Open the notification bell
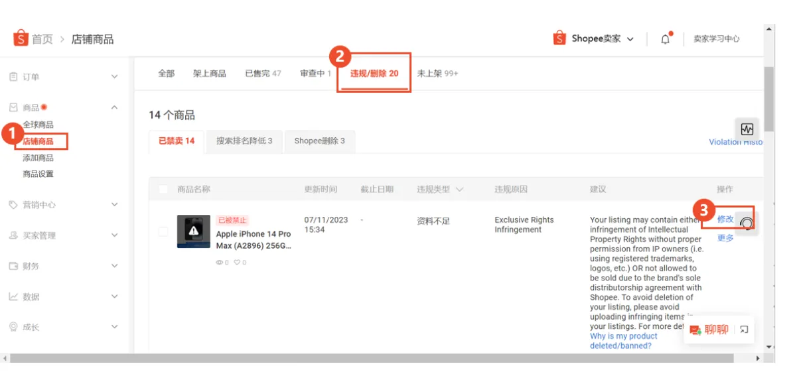The height and width of the screenshot is (374, 795). click(666, 39)
